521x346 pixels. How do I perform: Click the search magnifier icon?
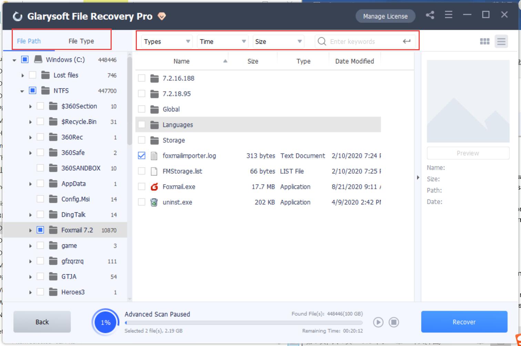(x=321, y=41)
